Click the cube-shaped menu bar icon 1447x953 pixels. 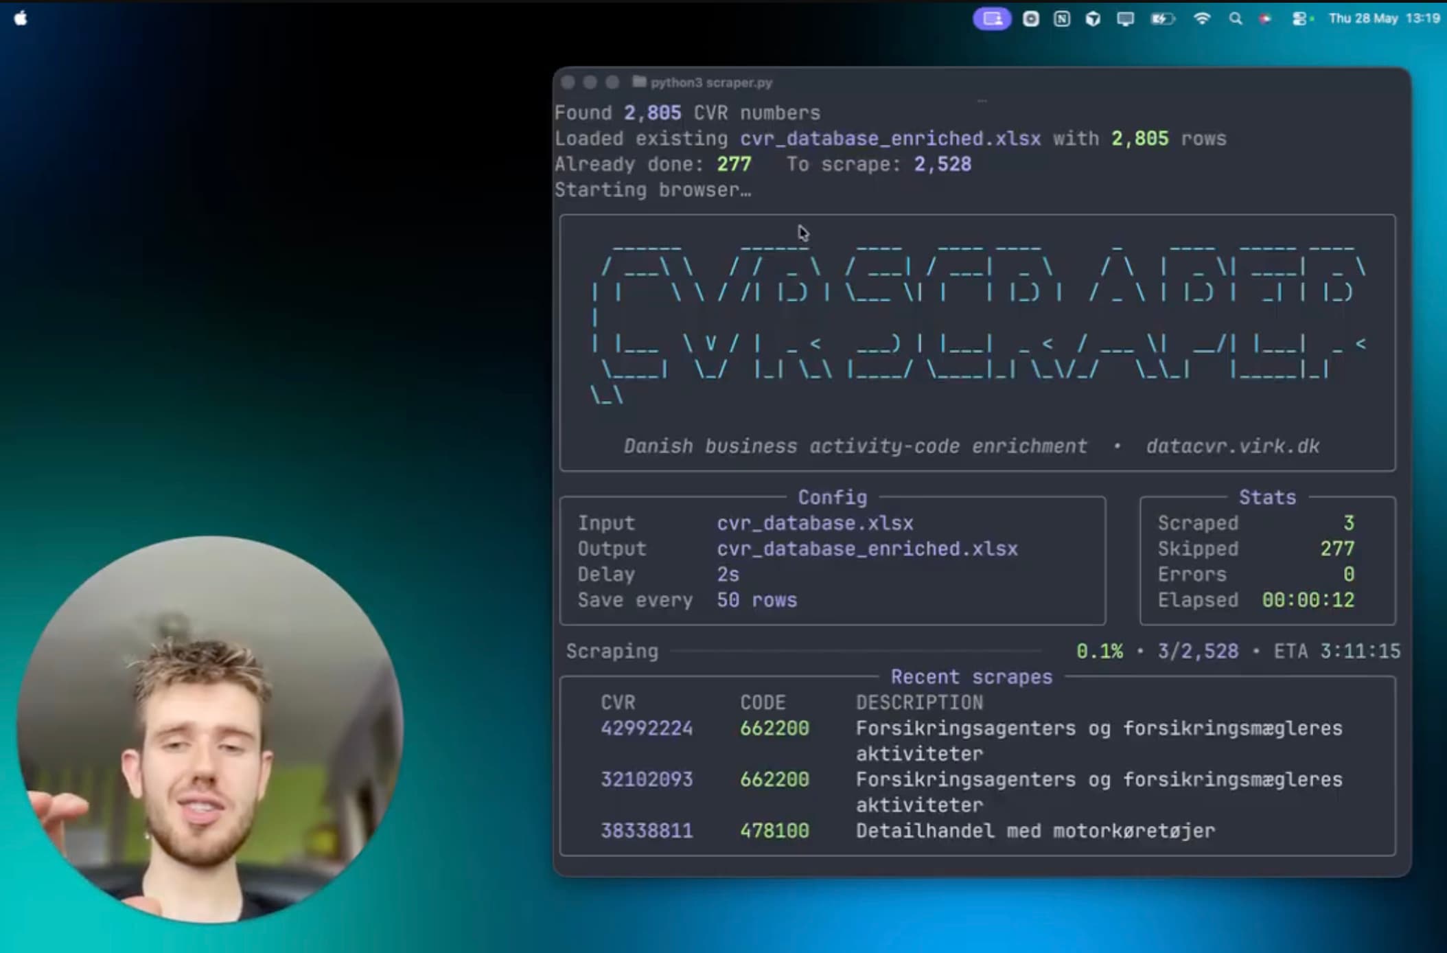coord(1093,19)
